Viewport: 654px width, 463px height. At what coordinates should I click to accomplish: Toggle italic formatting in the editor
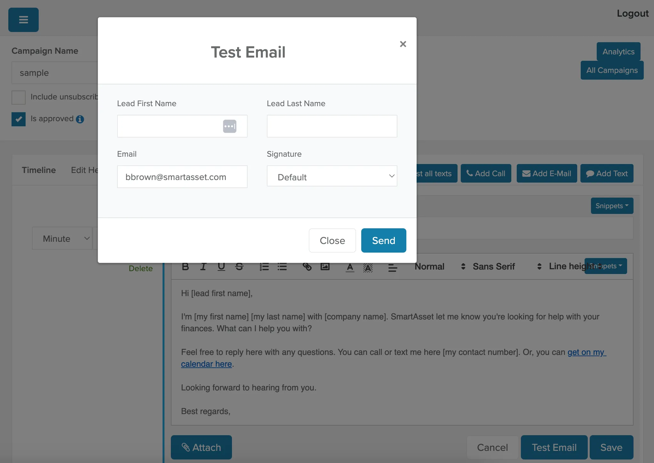coord(203,267)
